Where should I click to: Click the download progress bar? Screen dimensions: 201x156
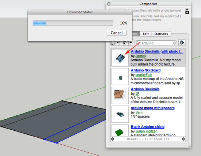tap(73, 23)
